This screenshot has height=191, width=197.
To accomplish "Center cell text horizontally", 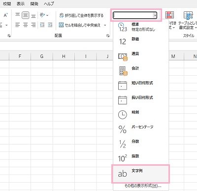I will point(26,25).
